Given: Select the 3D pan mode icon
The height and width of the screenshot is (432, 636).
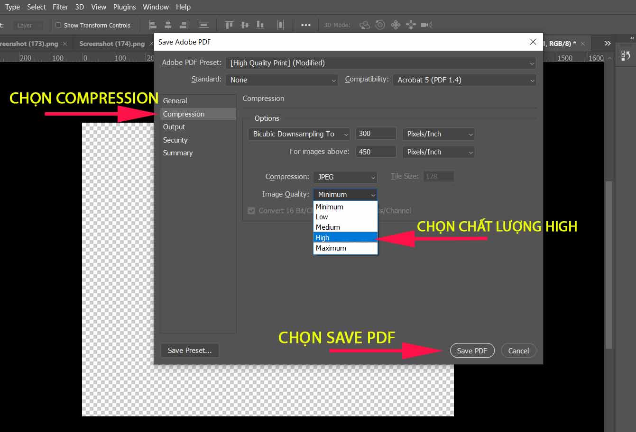Looking at the screenshot, I should point(396,25).
